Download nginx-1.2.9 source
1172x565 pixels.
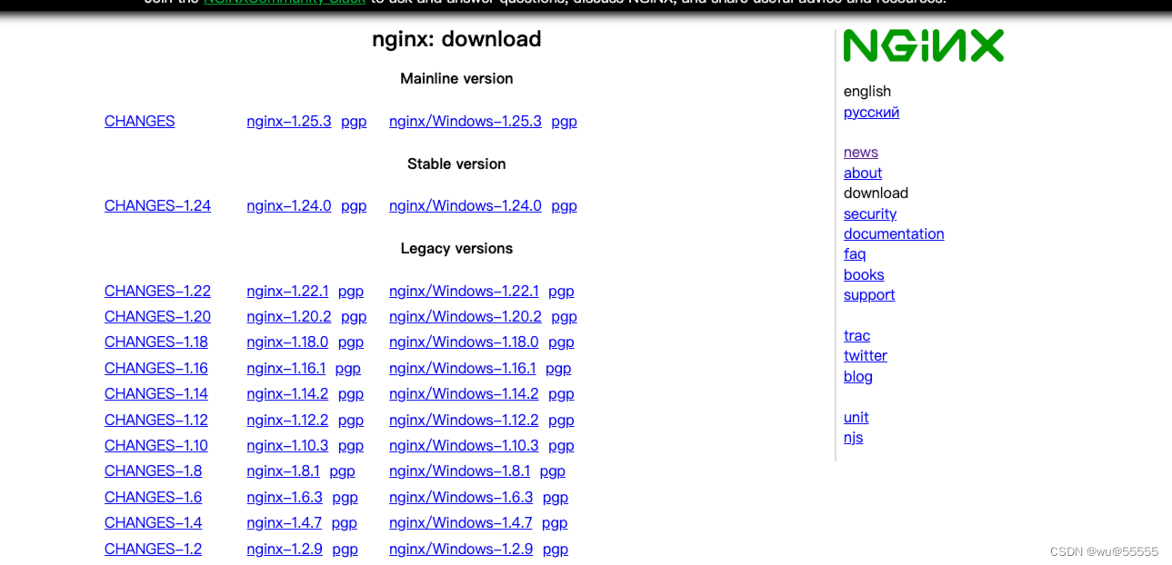pyautogui.click(x=285, y=549)
